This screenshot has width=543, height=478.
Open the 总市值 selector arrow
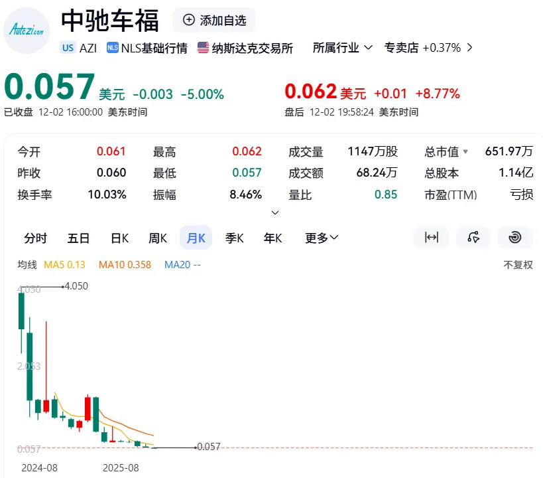[466, 151]
